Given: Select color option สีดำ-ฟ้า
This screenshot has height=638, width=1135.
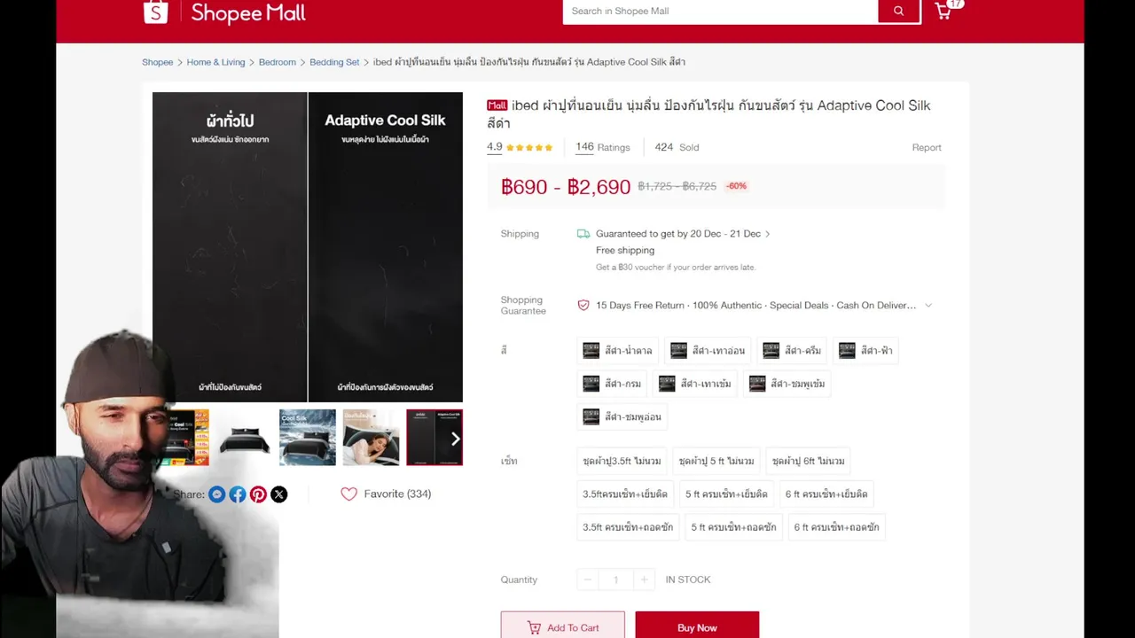Looking at the screenshot, I should 865,351.
